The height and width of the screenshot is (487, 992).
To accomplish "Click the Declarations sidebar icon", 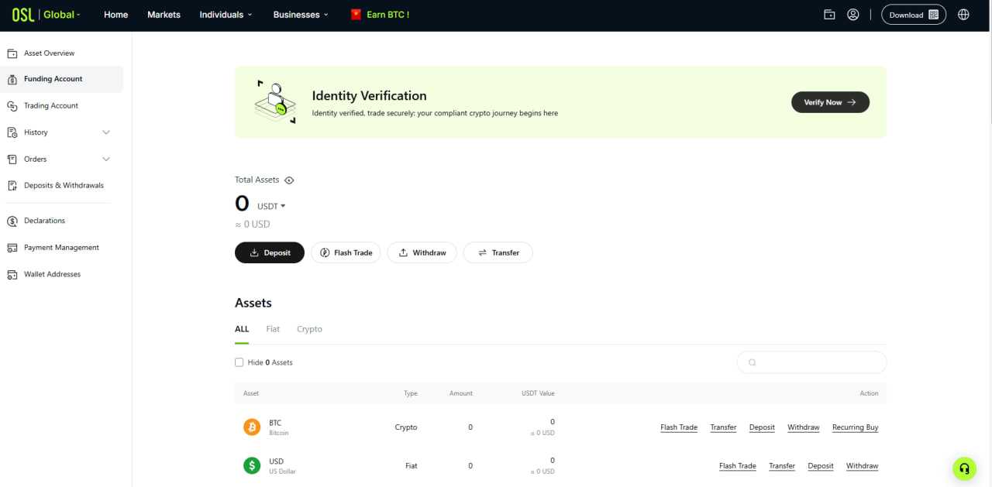I will click(x=12, y=221).
